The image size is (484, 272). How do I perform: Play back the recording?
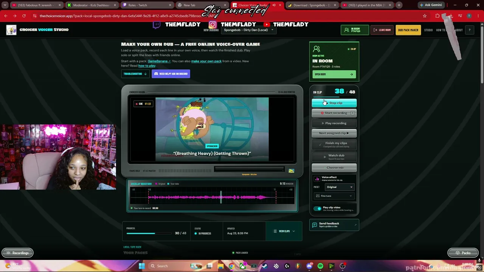click(334, 123)
